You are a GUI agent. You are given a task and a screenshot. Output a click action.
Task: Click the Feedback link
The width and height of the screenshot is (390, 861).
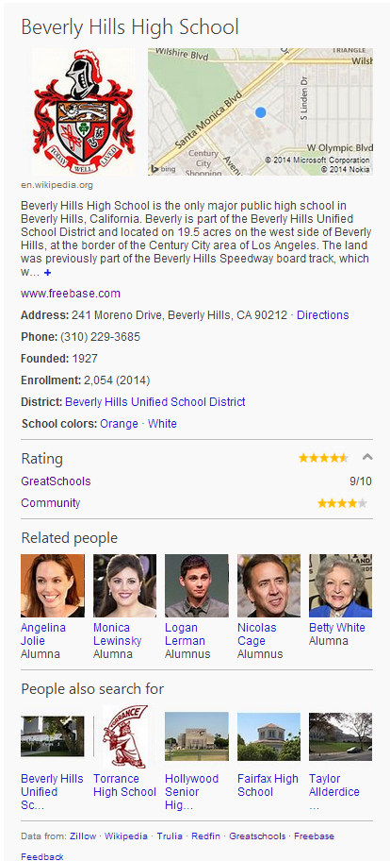42,856
